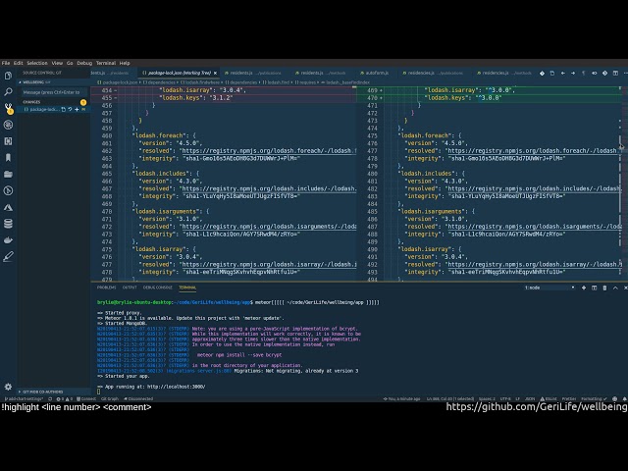Click the open file icon in editor toolbar

click(552, 73)
